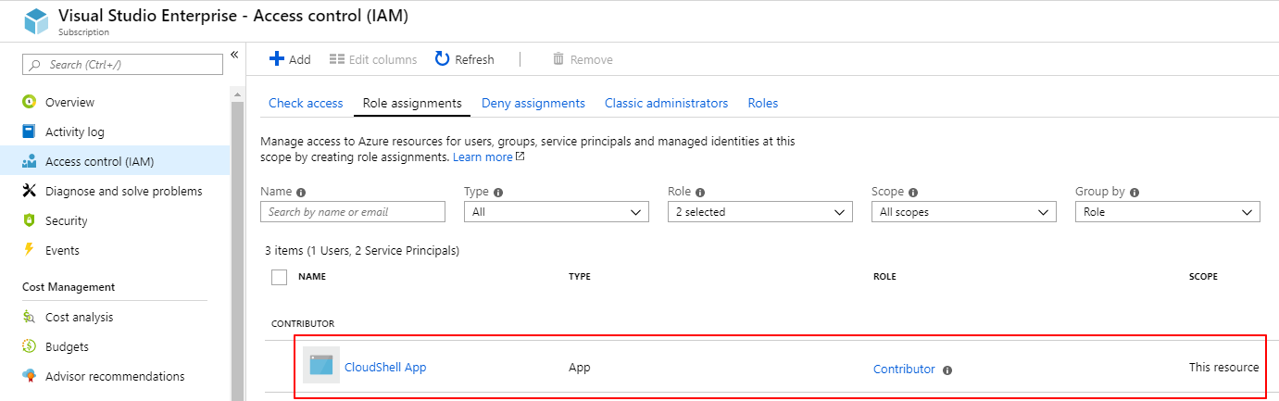Click the info icon beside Role filter
The width and height of the screenshot is (1279, 401).
[700, 193]
